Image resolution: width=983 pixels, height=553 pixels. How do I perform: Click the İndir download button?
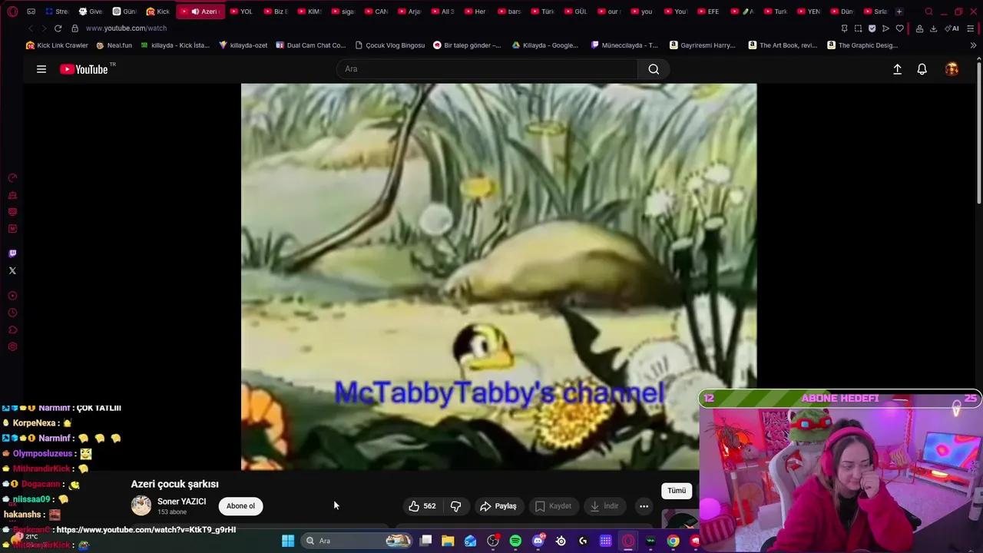point(604,506)
